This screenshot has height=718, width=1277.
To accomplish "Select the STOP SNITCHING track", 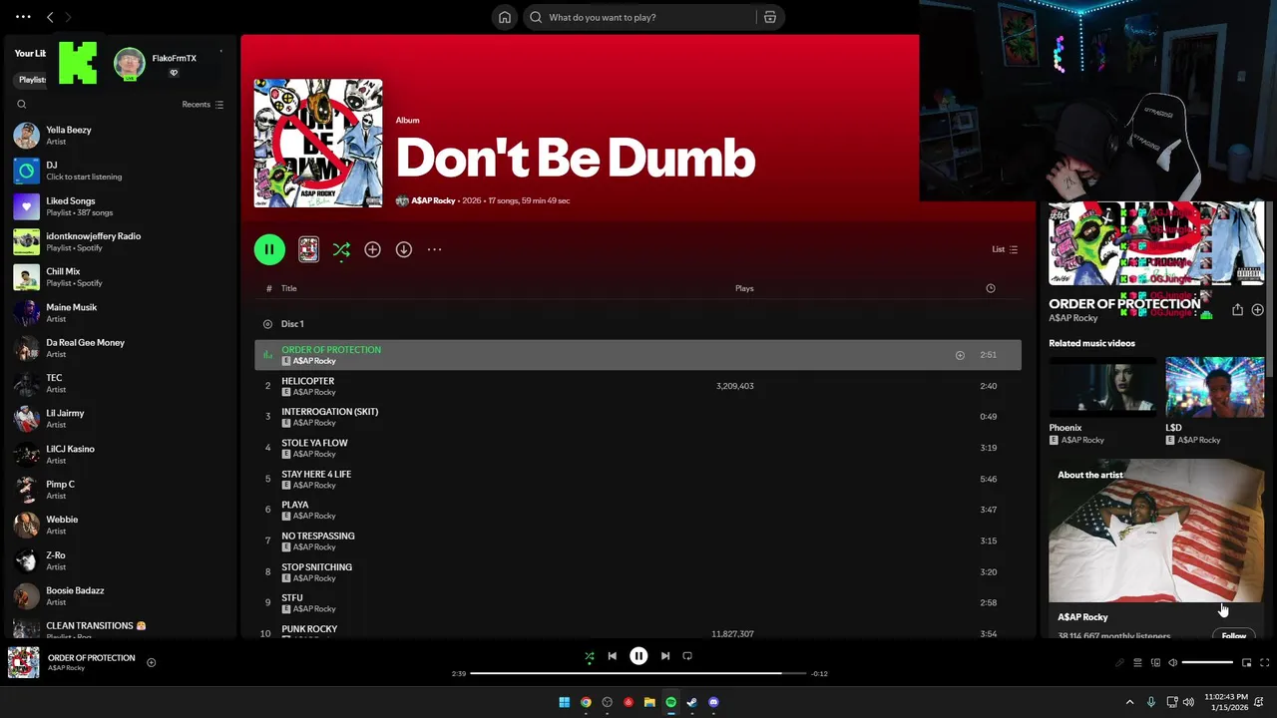I will [638, 571].
